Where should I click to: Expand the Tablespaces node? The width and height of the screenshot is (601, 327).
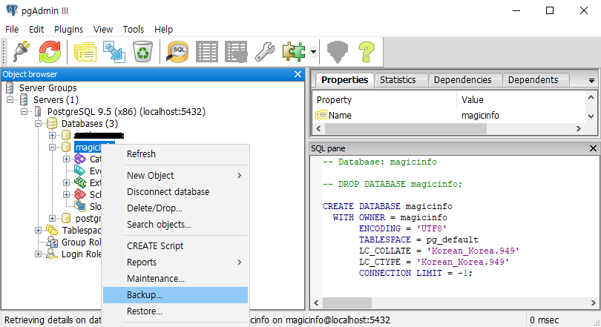(x=39, y=230)
